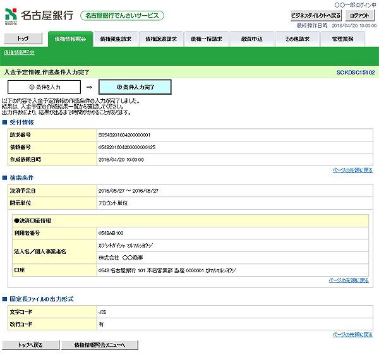Switch to the 債権発生請求 tab
Screen dimensions: 379x355
click(x=116, y=39)
